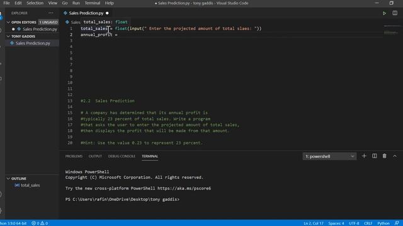Open the feedback icon in status bar
403x226 pixels.
397,223
